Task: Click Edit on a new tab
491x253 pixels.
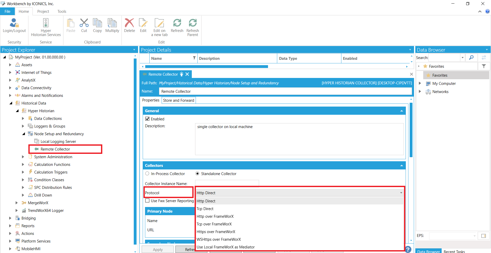Action: 159,27
